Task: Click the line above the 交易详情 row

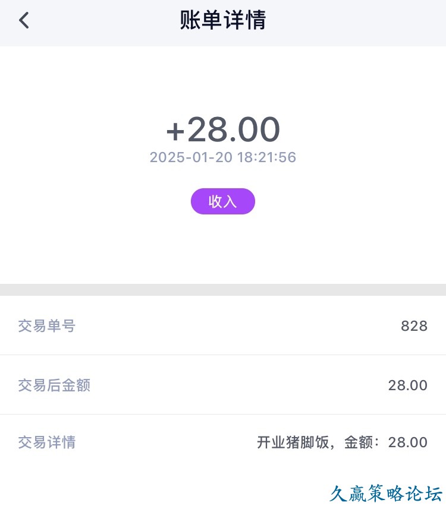Action: coord(223,415)
